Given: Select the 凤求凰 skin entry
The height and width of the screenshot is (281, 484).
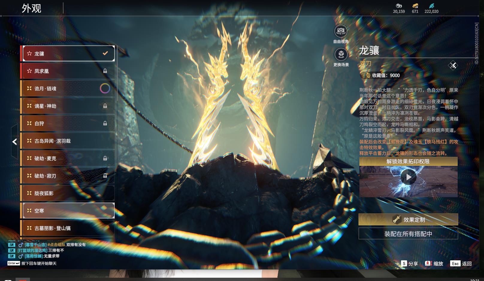Looking at the screenshot, I should (x=69, y=71).
